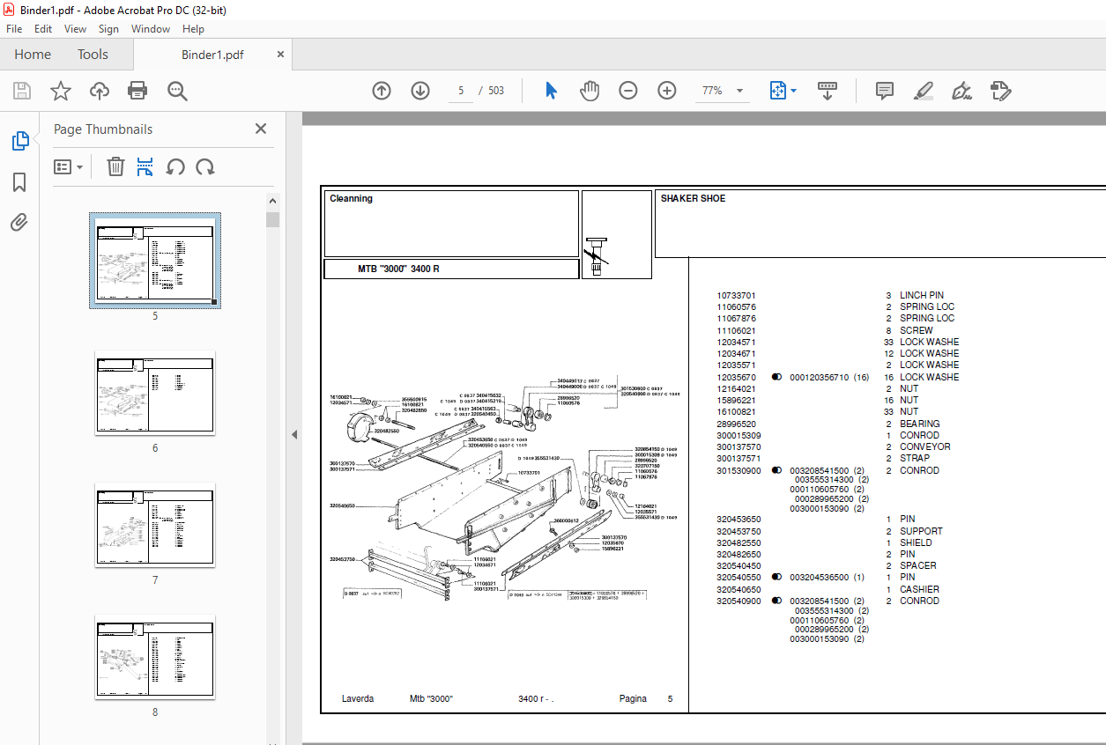
Task: Bookmark the file with the star icon
Action: pyautogui.click(x=61, y=91)
